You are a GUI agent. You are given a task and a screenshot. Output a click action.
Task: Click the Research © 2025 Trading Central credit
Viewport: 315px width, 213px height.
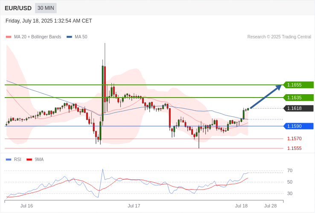tap(279, 37)
